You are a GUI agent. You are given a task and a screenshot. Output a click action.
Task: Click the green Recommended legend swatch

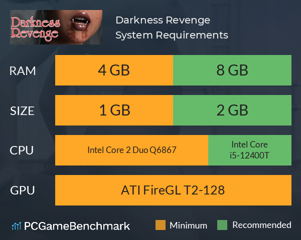[222, 225]
